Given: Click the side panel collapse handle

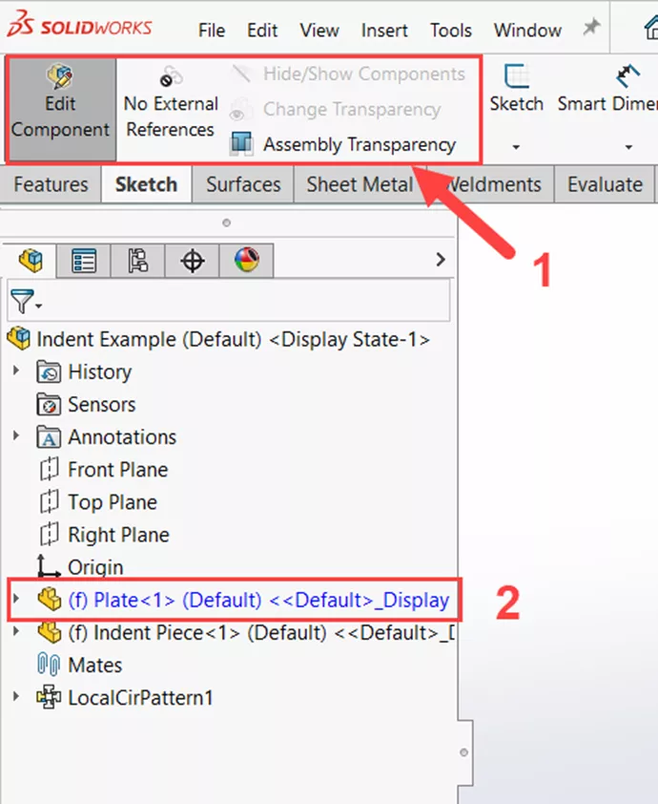Looking at the screenshot, I should (x=463, y=752).
